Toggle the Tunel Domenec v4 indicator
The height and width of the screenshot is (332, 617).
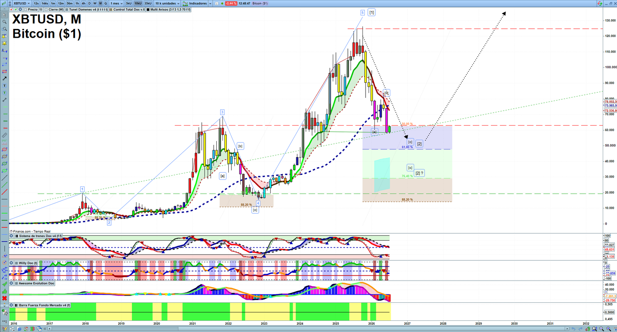[67, 10]
